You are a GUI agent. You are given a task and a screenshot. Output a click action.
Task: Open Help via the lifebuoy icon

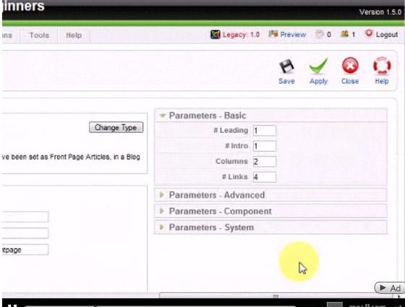tap(382, 66)
